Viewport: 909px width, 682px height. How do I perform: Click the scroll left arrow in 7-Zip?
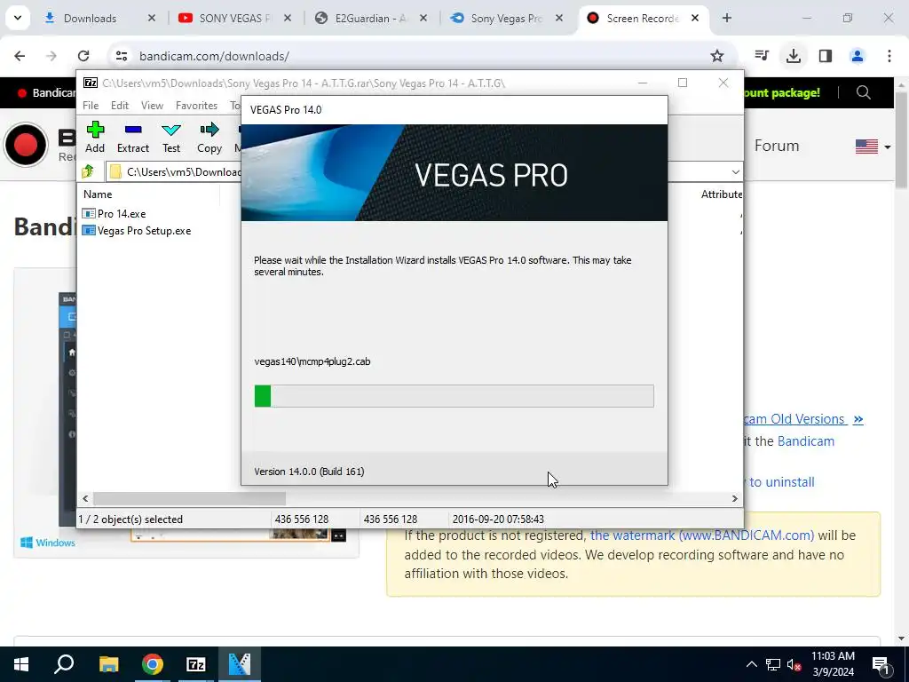pos(85,499)
